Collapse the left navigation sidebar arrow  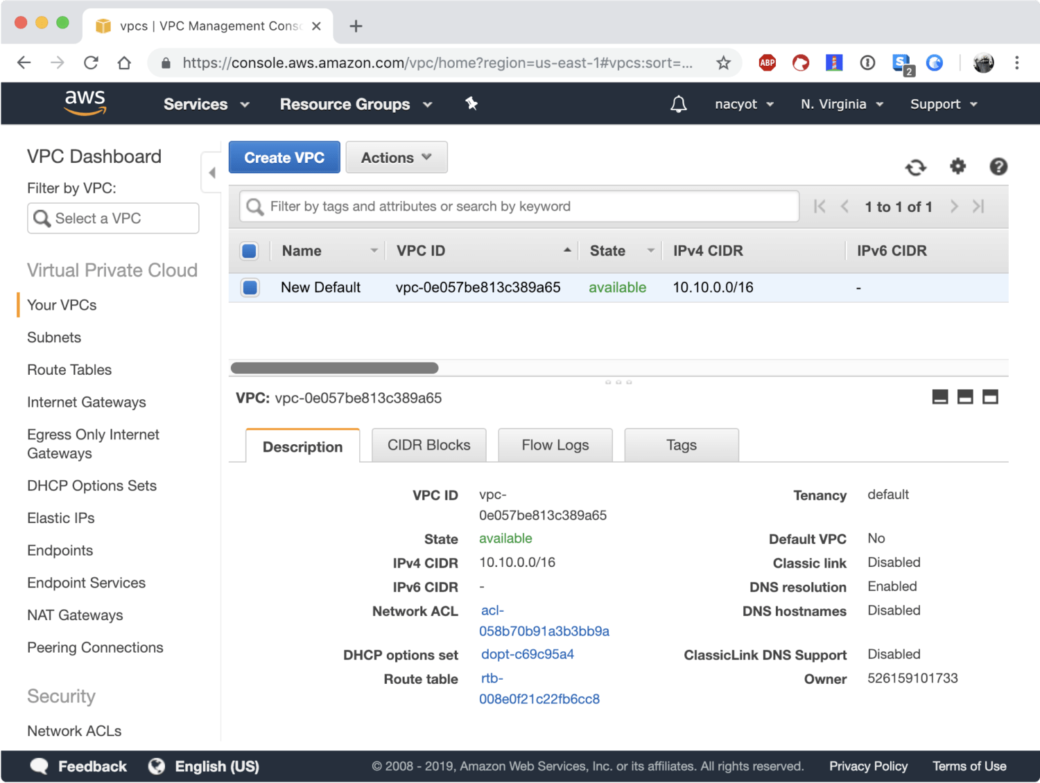211,173
